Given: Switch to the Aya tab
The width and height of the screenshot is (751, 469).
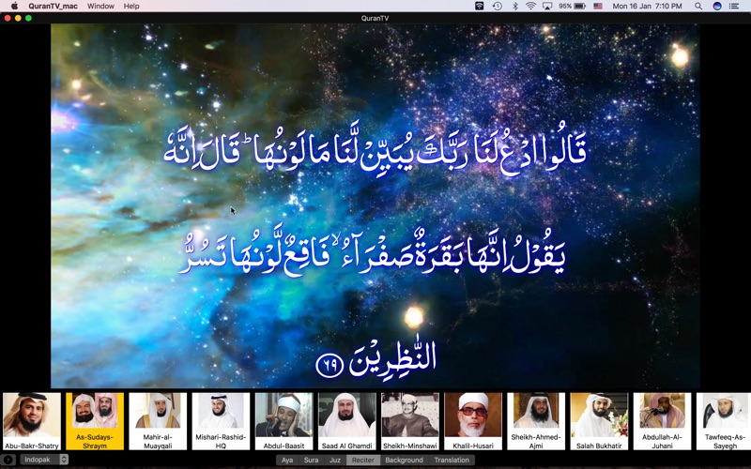Looking at the screenshot, I should pyautogui.click(x=287, y=460).
